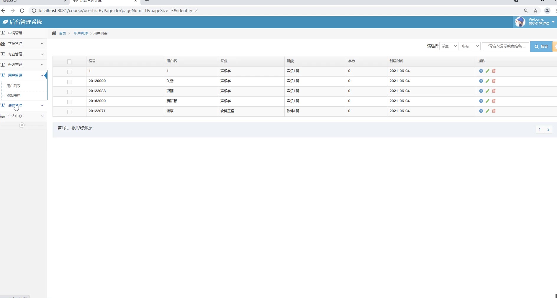The width and height of the screenshot is (557, 298).
Task: Collapse the sidebar with the double-arrow icon
Action: coord(22,125)
